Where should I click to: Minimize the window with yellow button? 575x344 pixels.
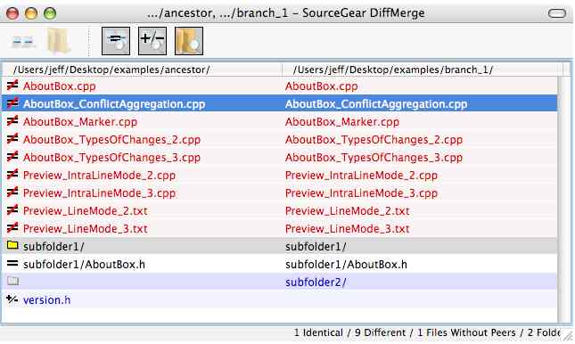click(31, 13)
